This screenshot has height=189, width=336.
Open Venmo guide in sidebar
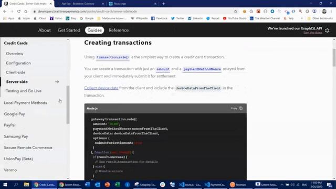tap(10, 170)
